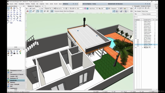Select the Maquete- Telhado layer row

coord(146,44)
